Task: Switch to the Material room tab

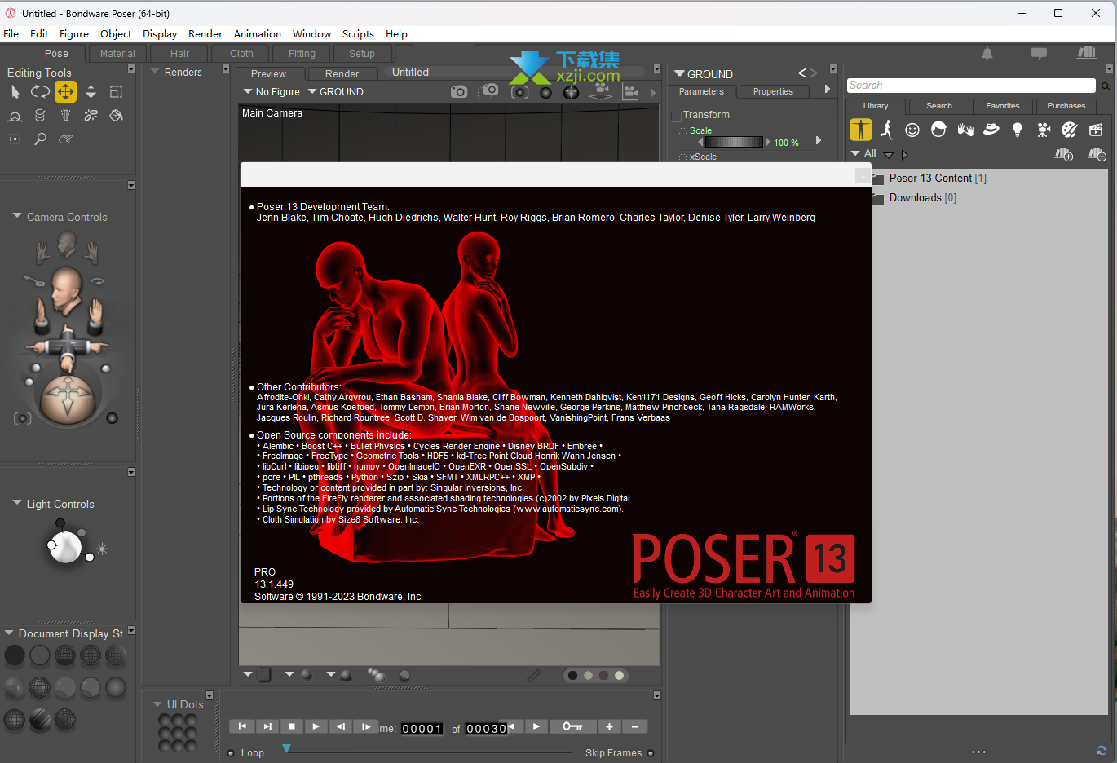Action: pos(117,54)
